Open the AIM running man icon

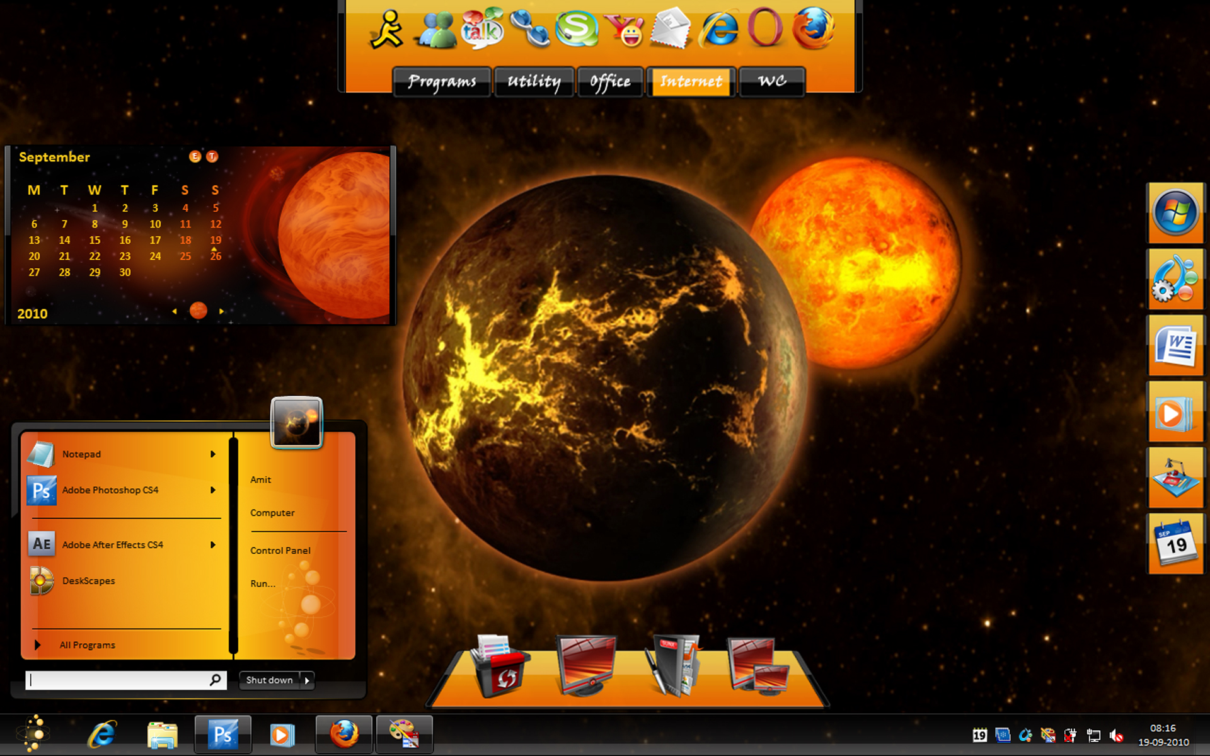coord(386,29)
